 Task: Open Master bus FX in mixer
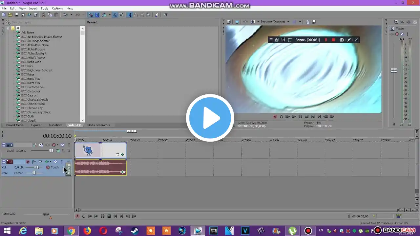[392, 34]
